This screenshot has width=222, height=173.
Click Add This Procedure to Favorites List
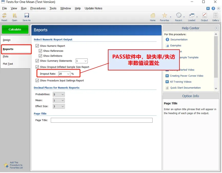(16, 166)
